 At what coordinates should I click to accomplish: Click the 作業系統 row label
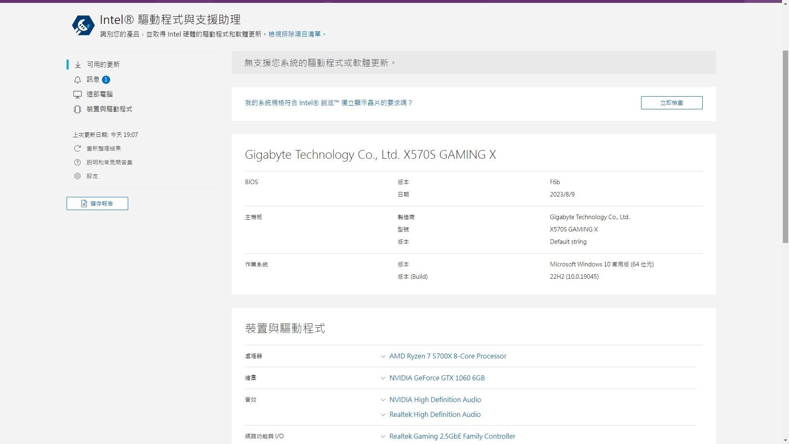pos(256,264)
